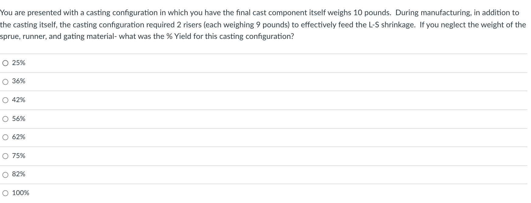Choose the 42% radio circle
Image resolution: width=531 pixels, height=203 pixels.
[x=5, y=100]
